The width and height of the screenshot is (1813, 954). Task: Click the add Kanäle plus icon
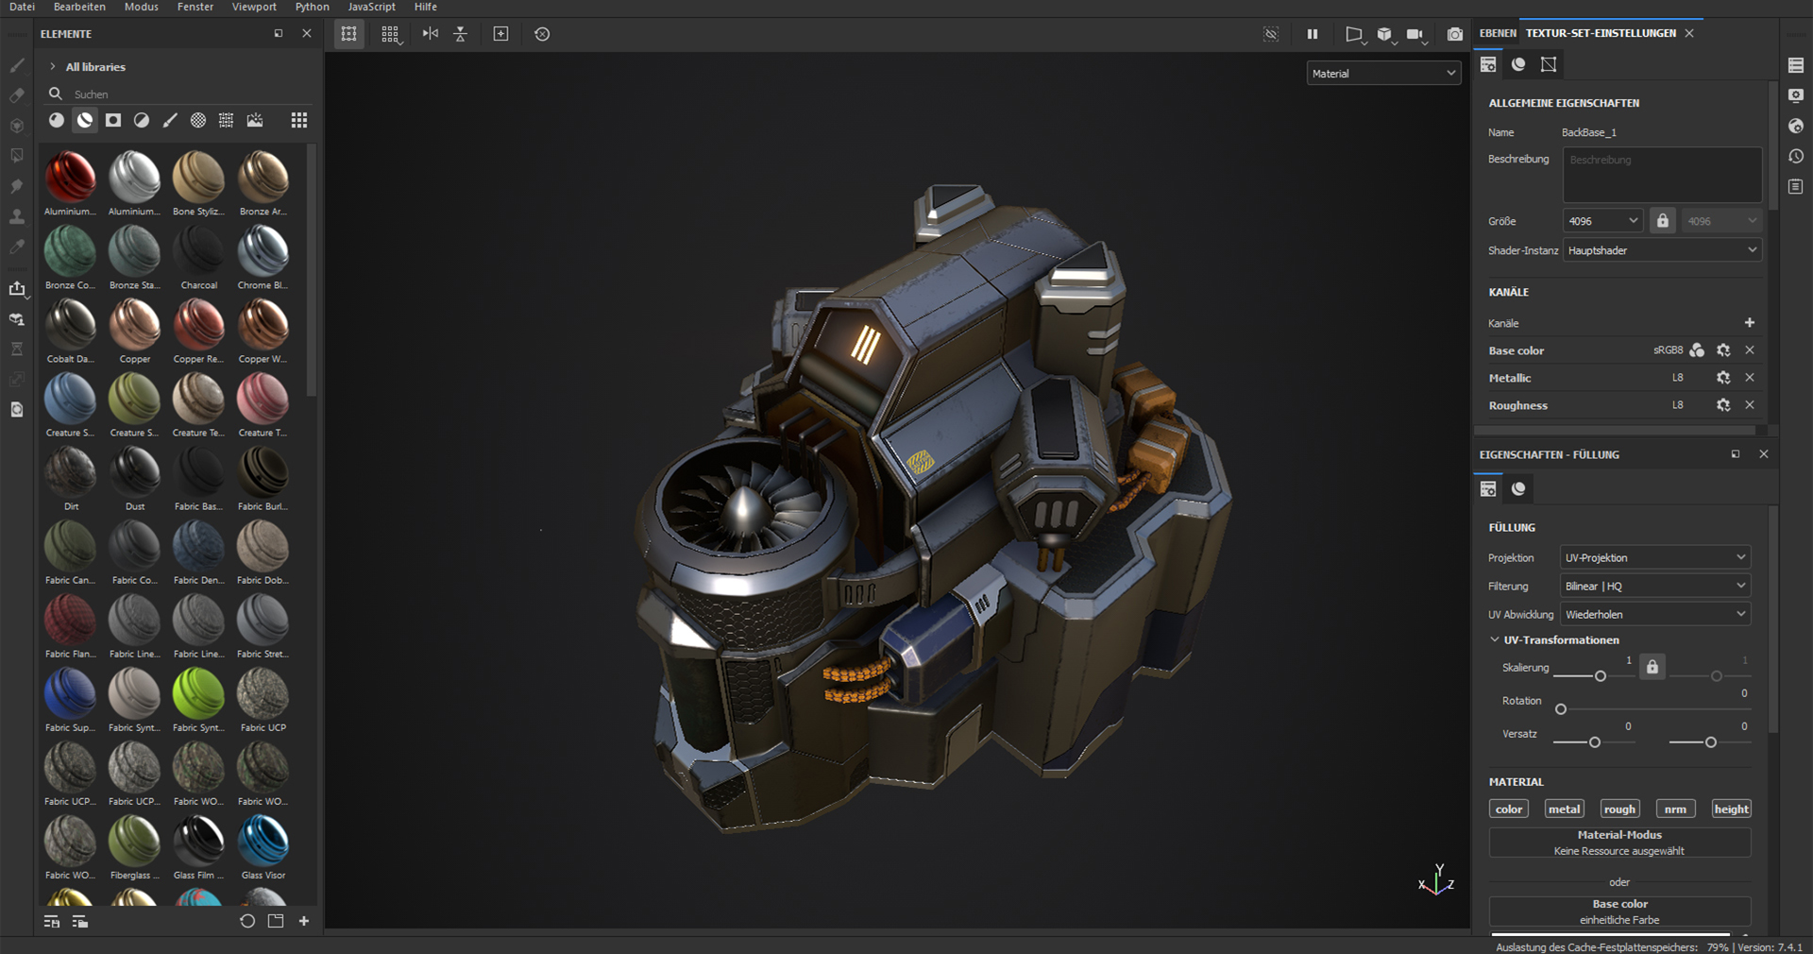pos(1749,323)
